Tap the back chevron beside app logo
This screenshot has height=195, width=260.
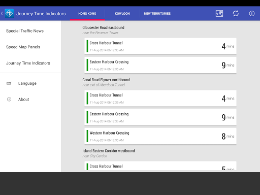coord(2,14)
